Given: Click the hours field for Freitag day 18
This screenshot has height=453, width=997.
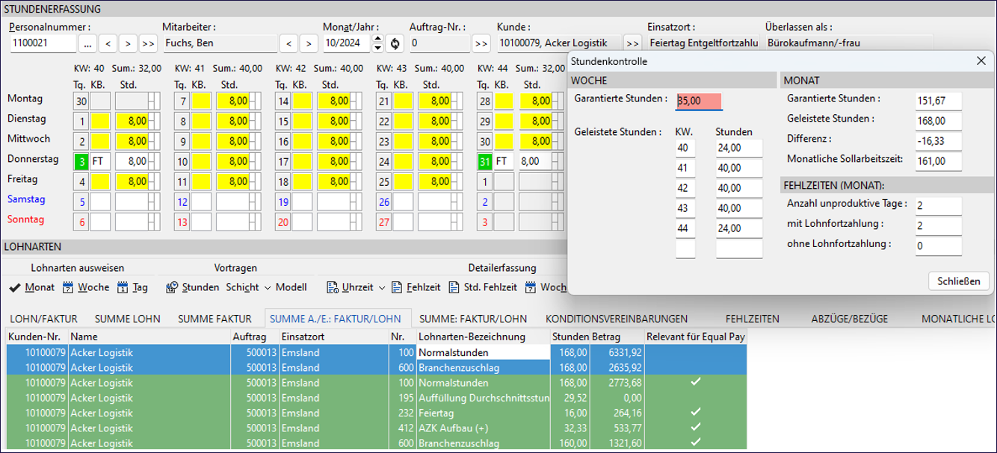Looking at the screenshot, I should [335, 181].
